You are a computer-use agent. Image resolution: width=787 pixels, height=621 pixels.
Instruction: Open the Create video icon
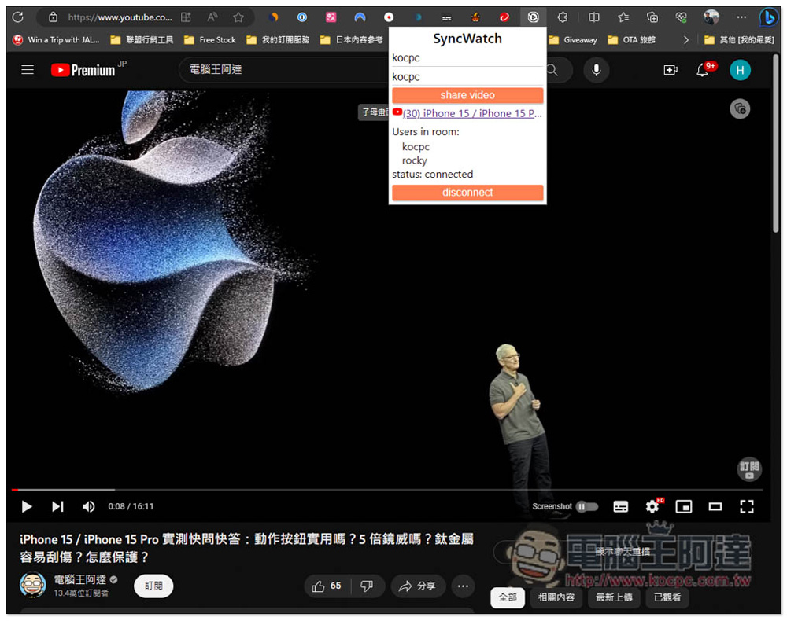pos(670,70)
